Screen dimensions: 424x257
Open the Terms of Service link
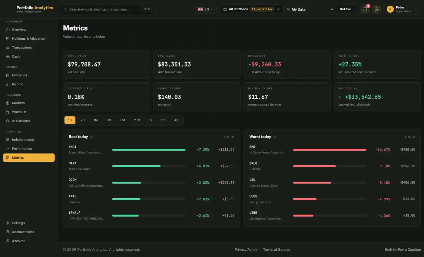[x=277, y=250]
